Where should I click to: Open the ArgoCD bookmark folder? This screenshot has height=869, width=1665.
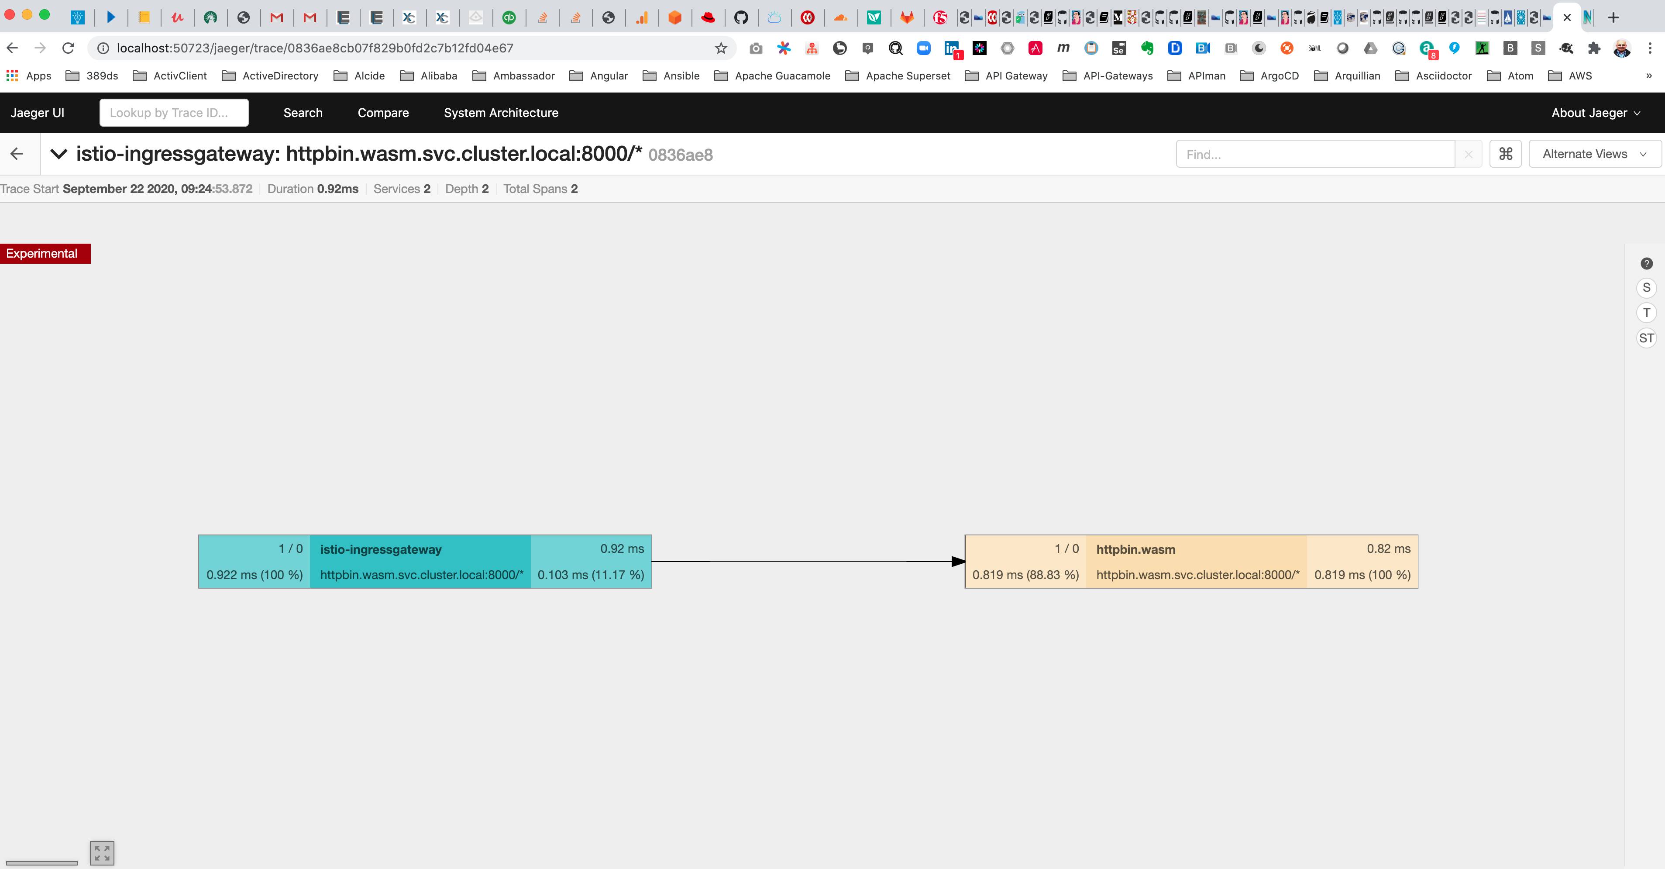1269,76
